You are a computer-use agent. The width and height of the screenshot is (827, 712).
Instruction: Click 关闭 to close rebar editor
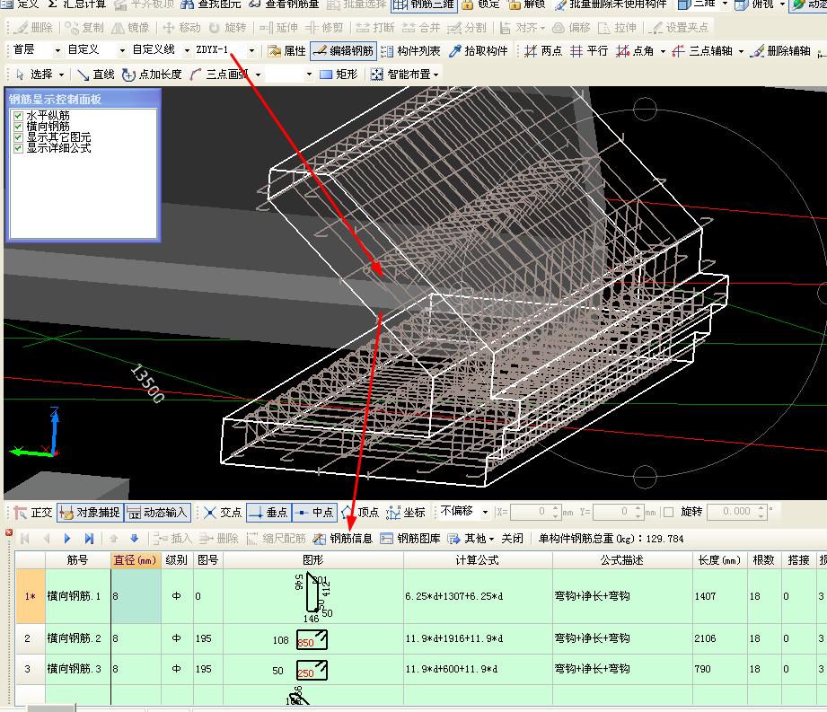[x=512, y=539]
